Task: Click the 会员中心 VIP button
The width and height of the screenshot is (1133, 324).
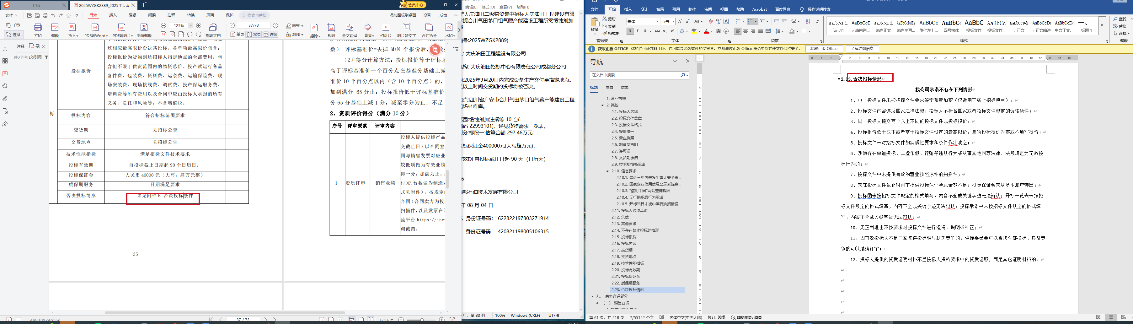Action: tap(413, 5)
